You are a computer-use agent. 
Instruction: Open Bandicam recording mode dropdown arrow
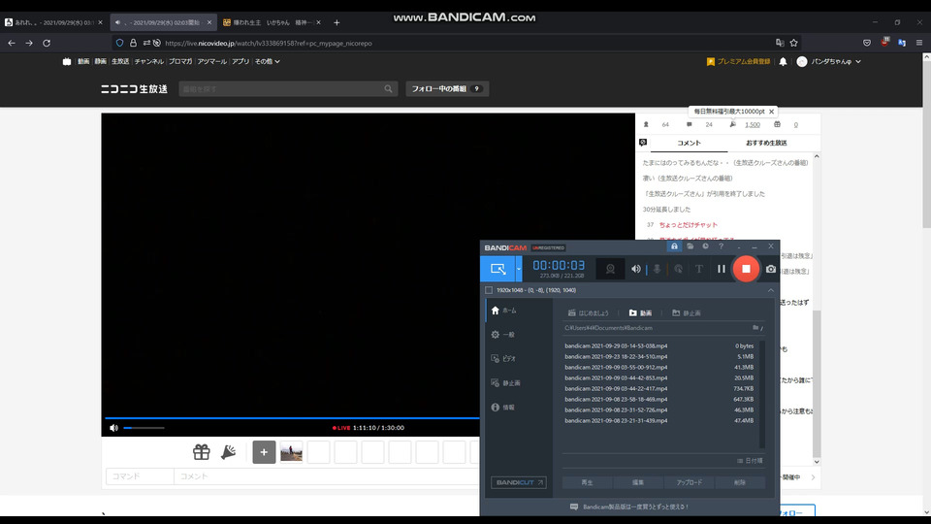(x=518, y=269)
